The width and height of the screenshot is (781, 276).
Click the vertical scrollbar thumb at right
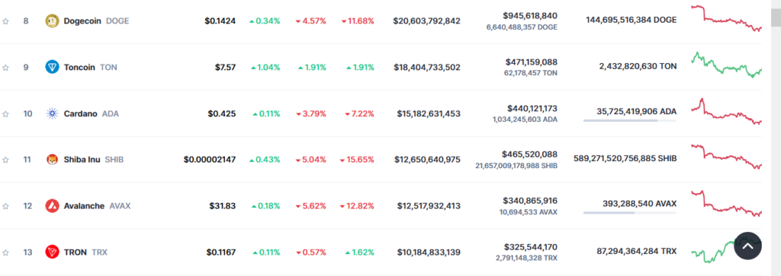pyautogui.click(x=776, y=15)
